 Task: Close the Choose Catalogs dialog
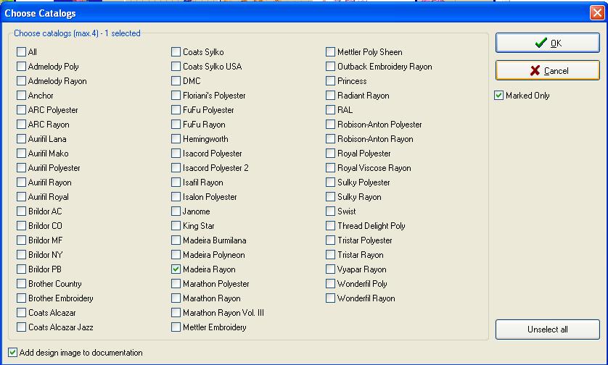pos(597,13)
